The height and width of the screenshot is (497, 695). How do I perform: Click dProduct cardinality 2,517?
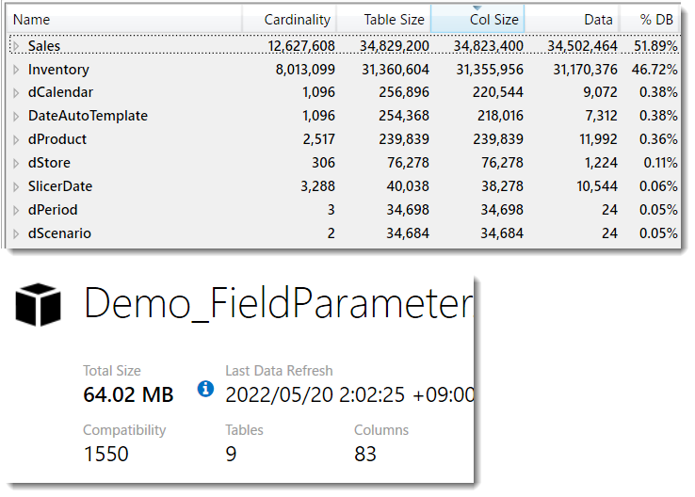pyautogui.click(x=318, y=139)
